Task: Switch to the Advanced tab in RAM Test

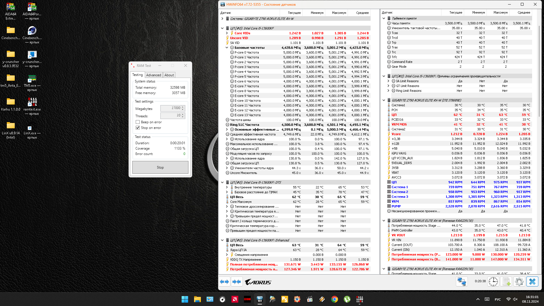Action: (154, 75)
